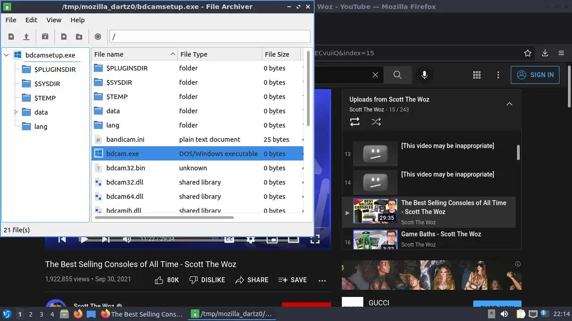Sort by the File name column header
Viewport: 572px width, 321px height.
click(135, 54)
